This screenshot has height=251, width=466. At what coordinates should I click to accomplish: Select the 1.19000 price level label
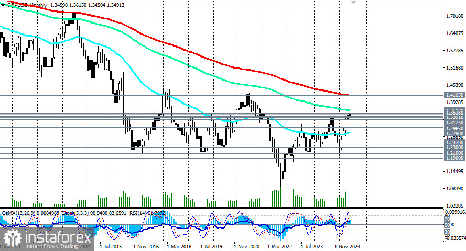[454, 158]
